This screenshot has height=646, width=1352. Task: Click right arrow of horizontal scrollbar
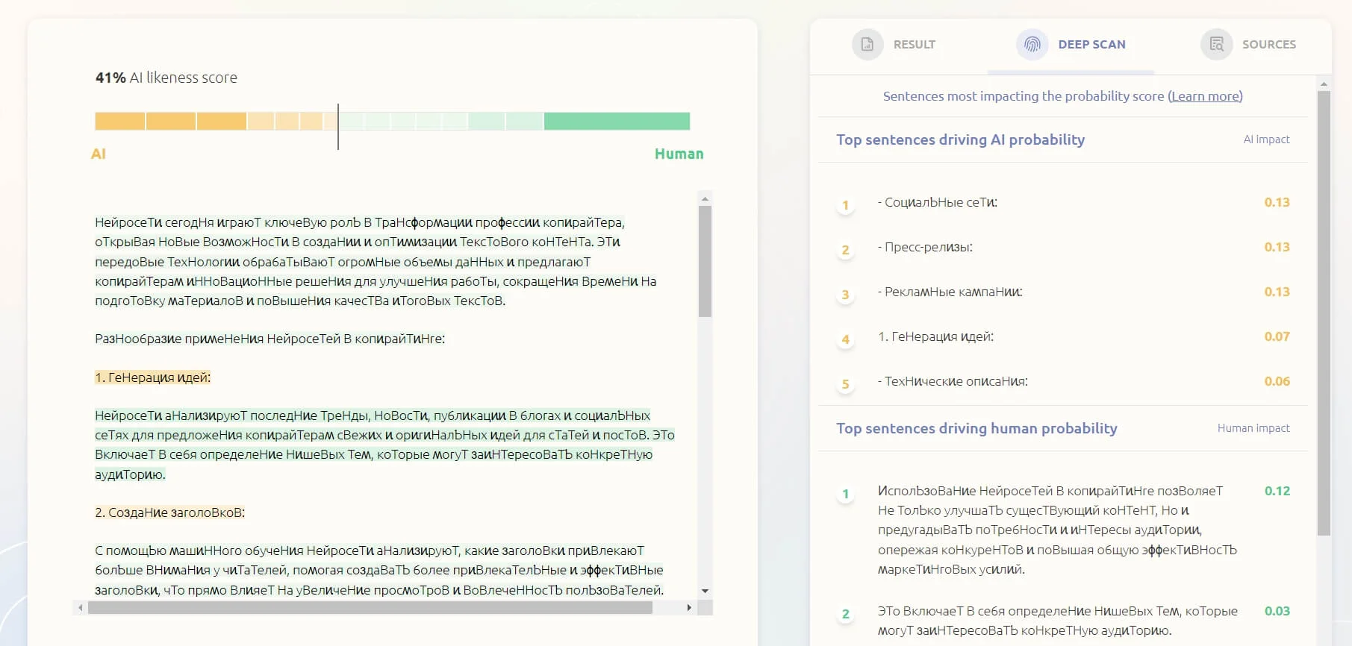point(688,608)
